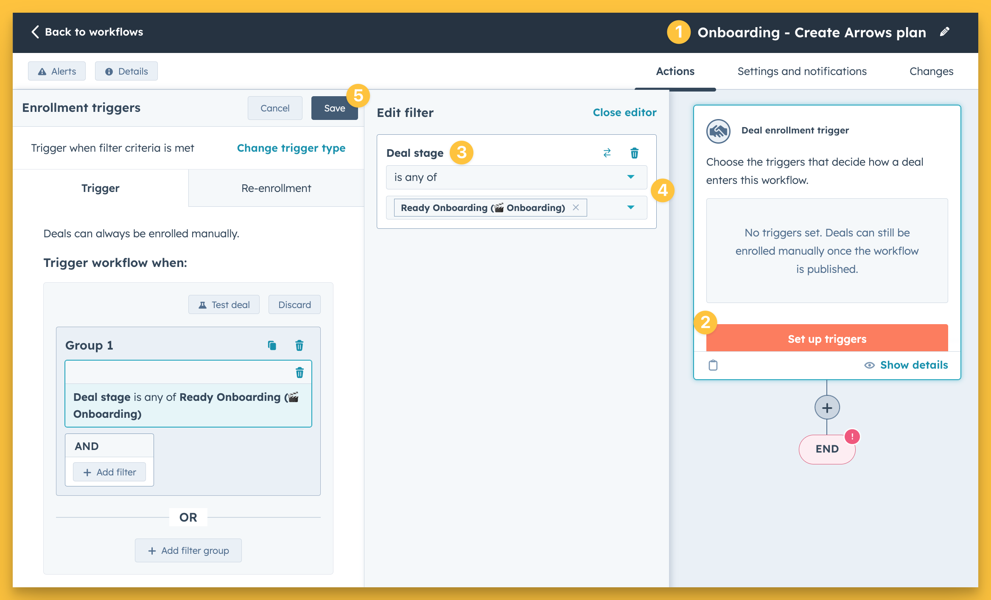Image resolution: width=991 pixels, height=600 pixels.
Task: Open the deal enrollment handshake icon
Action: (718, 131)
